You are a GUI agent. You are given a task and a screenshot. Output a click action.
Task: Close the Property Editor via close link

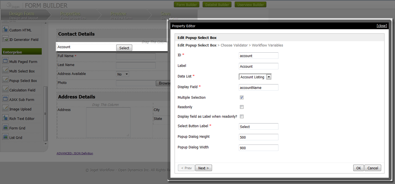[382, 26]
